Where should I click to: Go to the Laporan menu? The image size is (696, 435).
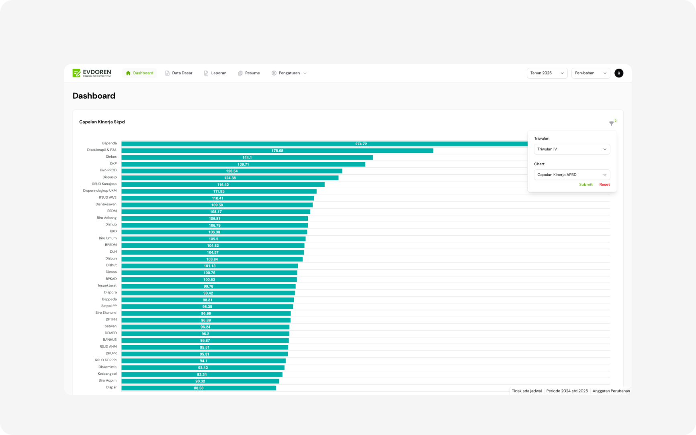(x=219, y=73)
